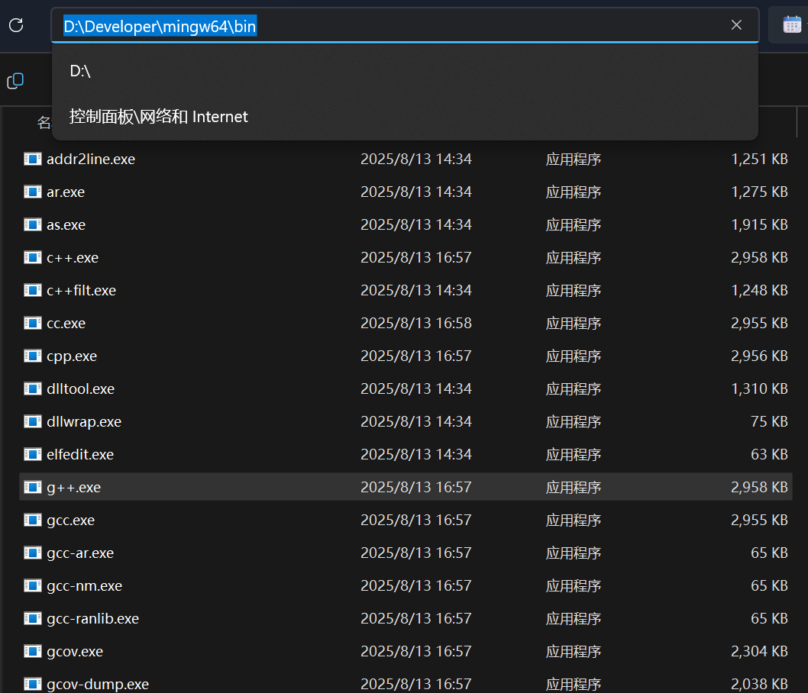The image size is (808, 693).
Task: Click the c++filt.exe file icon
Action: [32, 291]
